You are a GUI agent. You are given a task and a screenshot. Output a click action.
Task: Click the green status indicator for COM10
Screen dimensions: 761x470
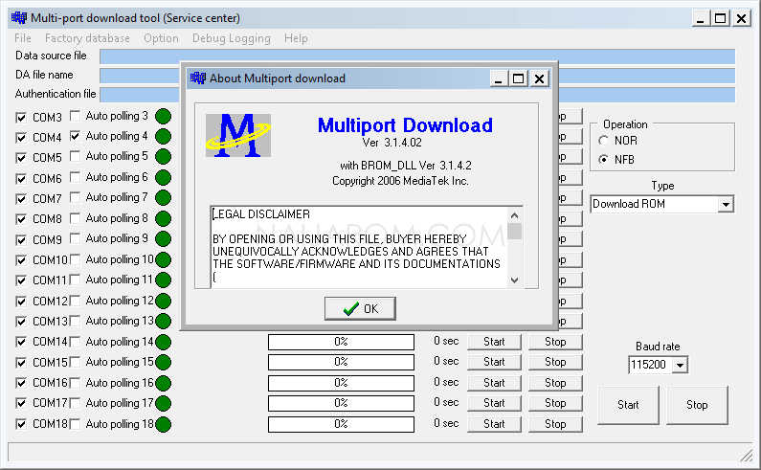163,259
